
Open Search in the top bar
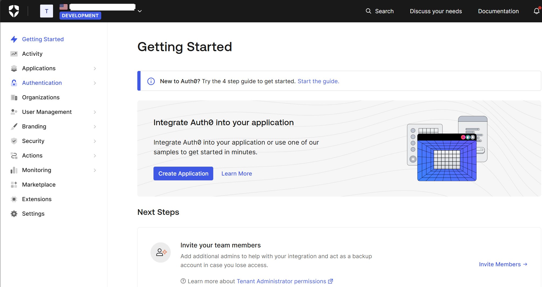point(380,11)
